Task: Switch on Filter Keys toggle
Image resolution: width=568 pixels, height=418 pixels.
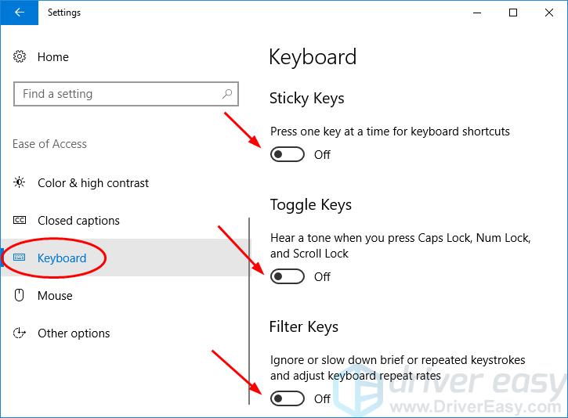Action: point(288,398)
